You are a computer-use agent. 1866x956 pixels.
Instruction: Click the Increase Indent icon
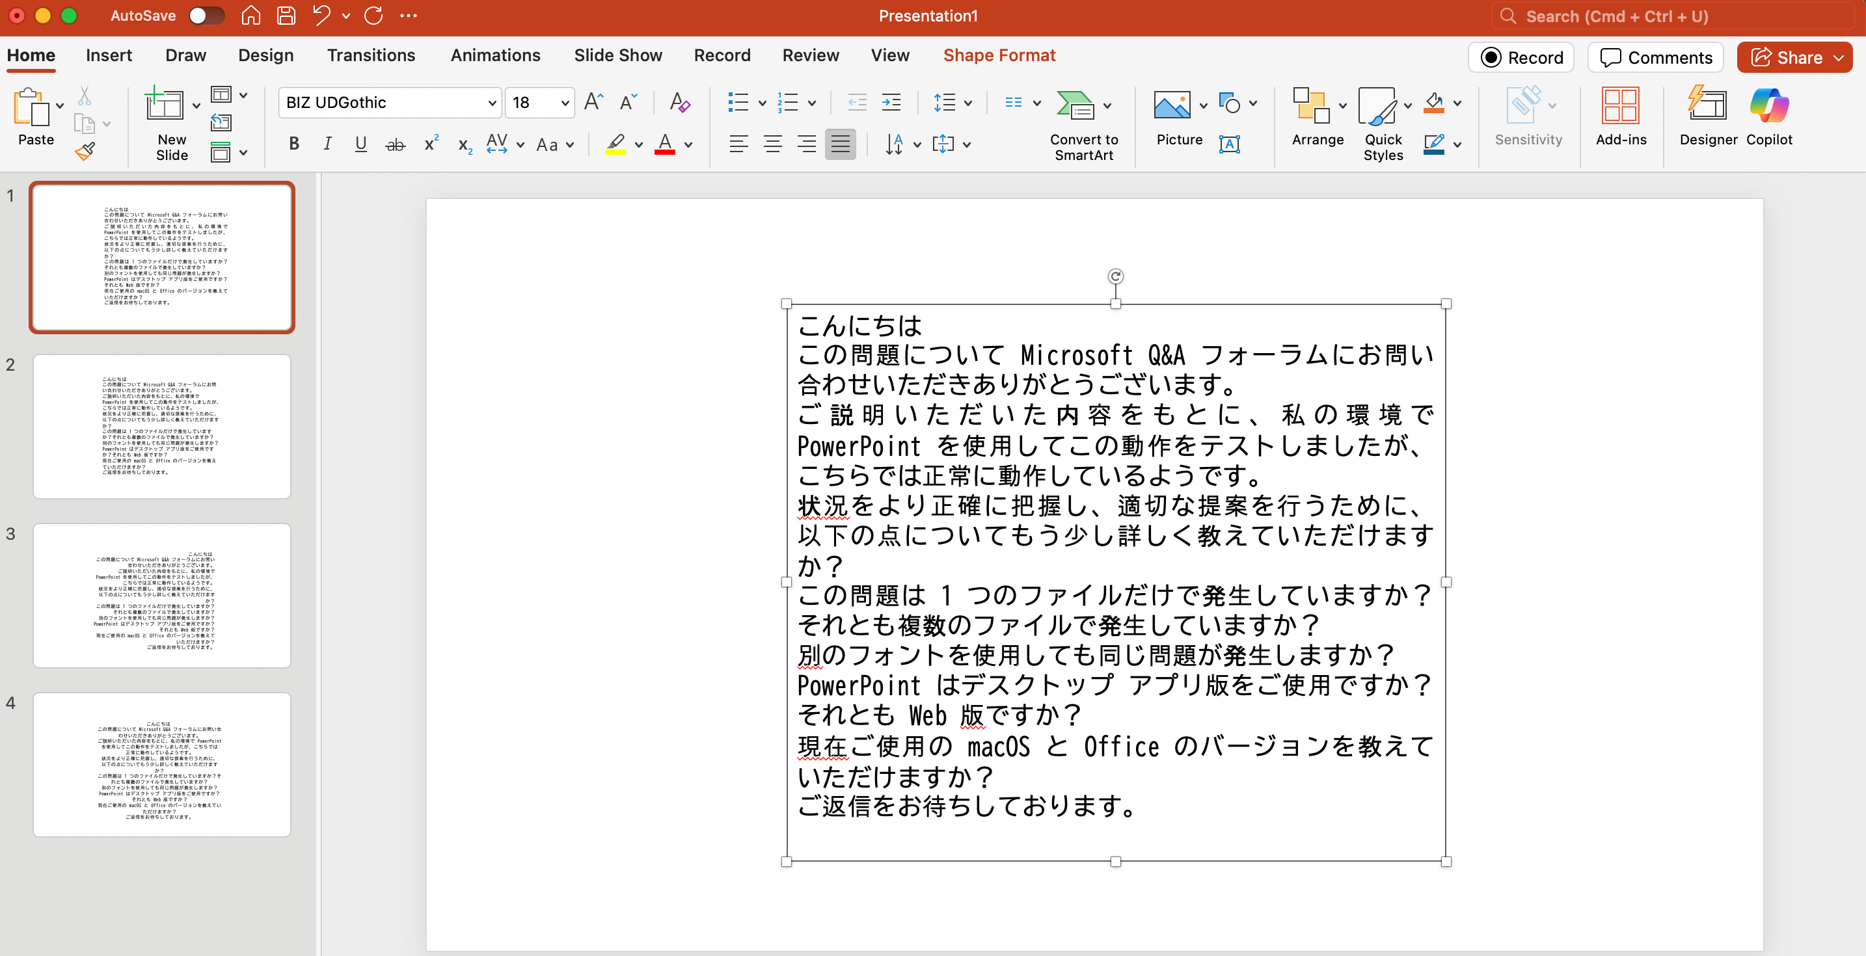click(x=891, y=103)
